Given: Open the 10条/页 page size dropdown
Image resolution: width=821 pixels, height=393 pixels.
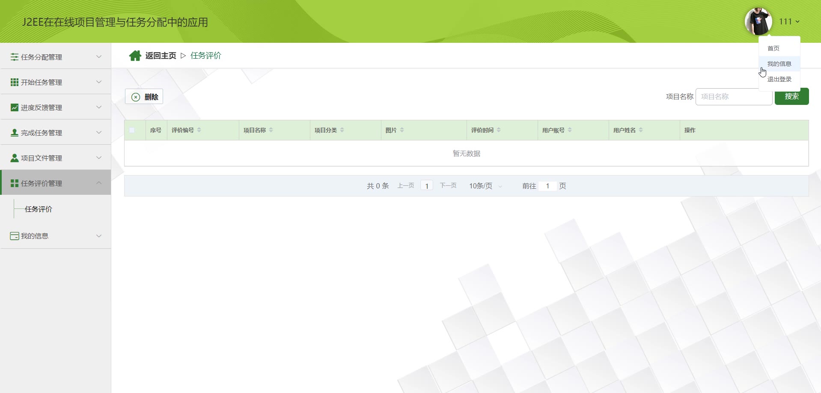Looking at the screenshot, I should point(486,186).
